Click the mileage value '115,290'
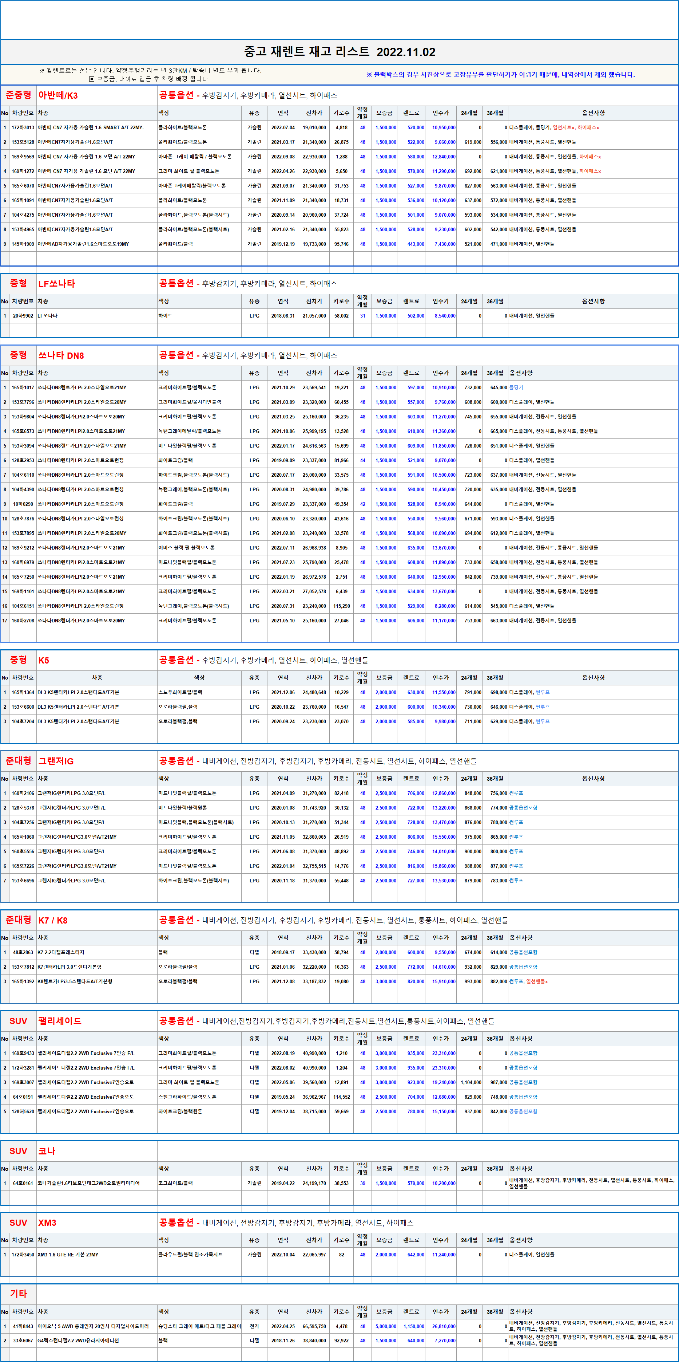679x1362 pixels. tap(341, 606)
